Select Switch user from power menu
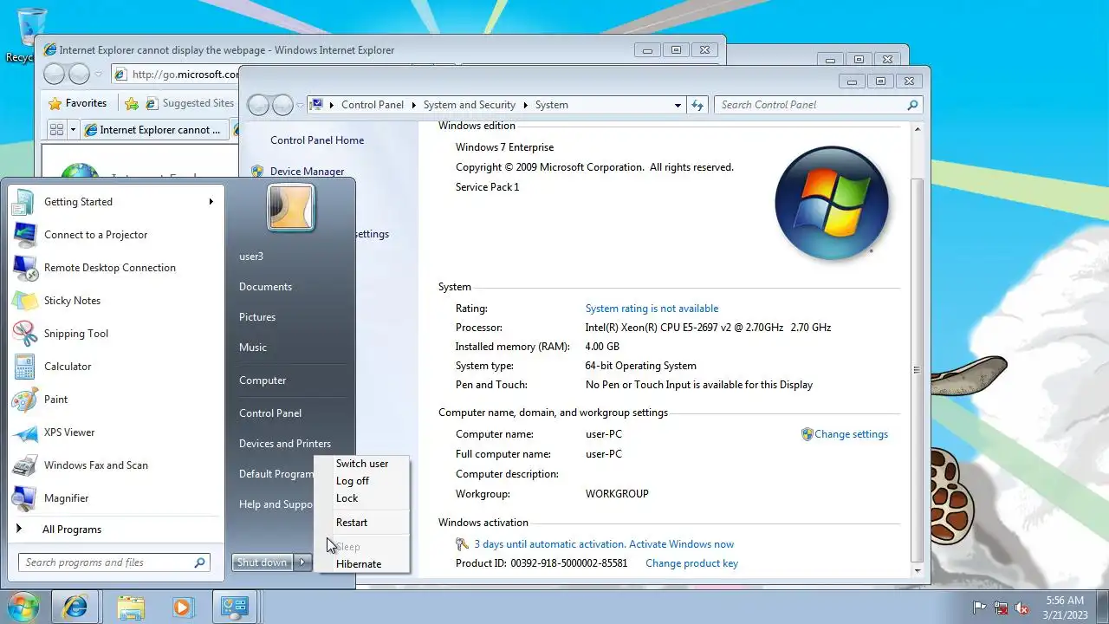Viewport: 1109px width, 624px height. [362, 464]
